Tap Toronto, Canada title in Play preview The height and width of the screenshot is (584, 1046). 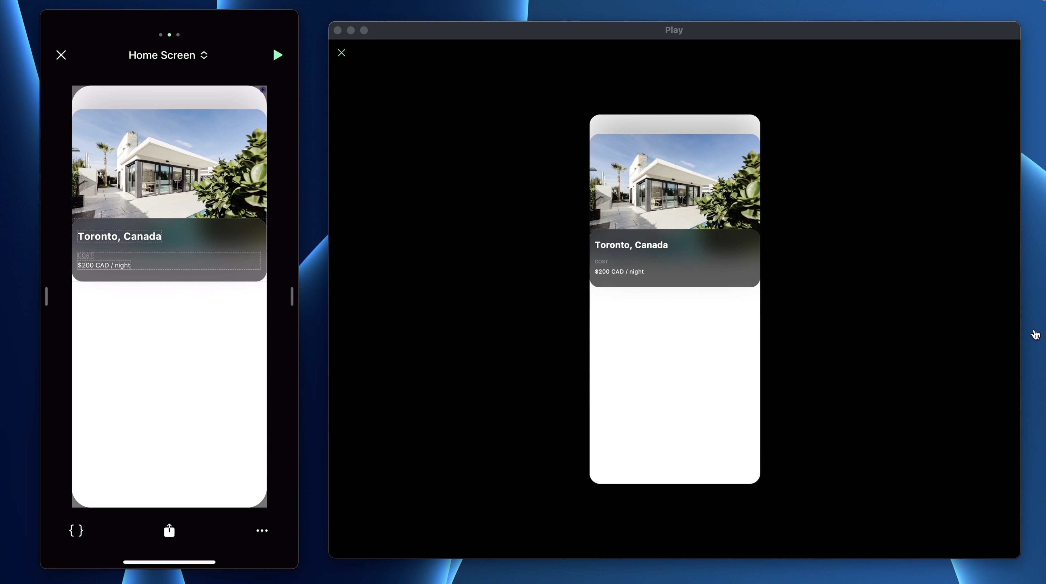click(631, 245)
